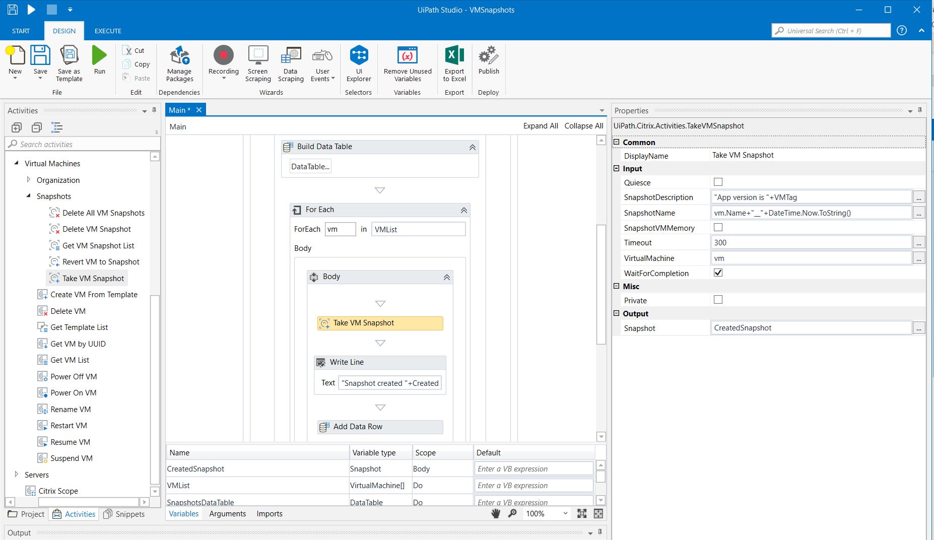934x540 pixels.
Task: Collapse the Common properties section
Action: 616,142
